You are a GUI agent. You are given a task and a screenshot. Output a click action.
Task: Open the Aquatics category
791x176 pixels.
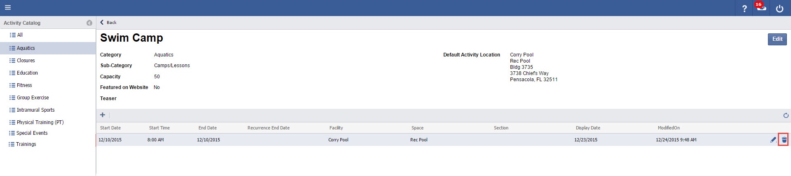[x=26, y=48]
